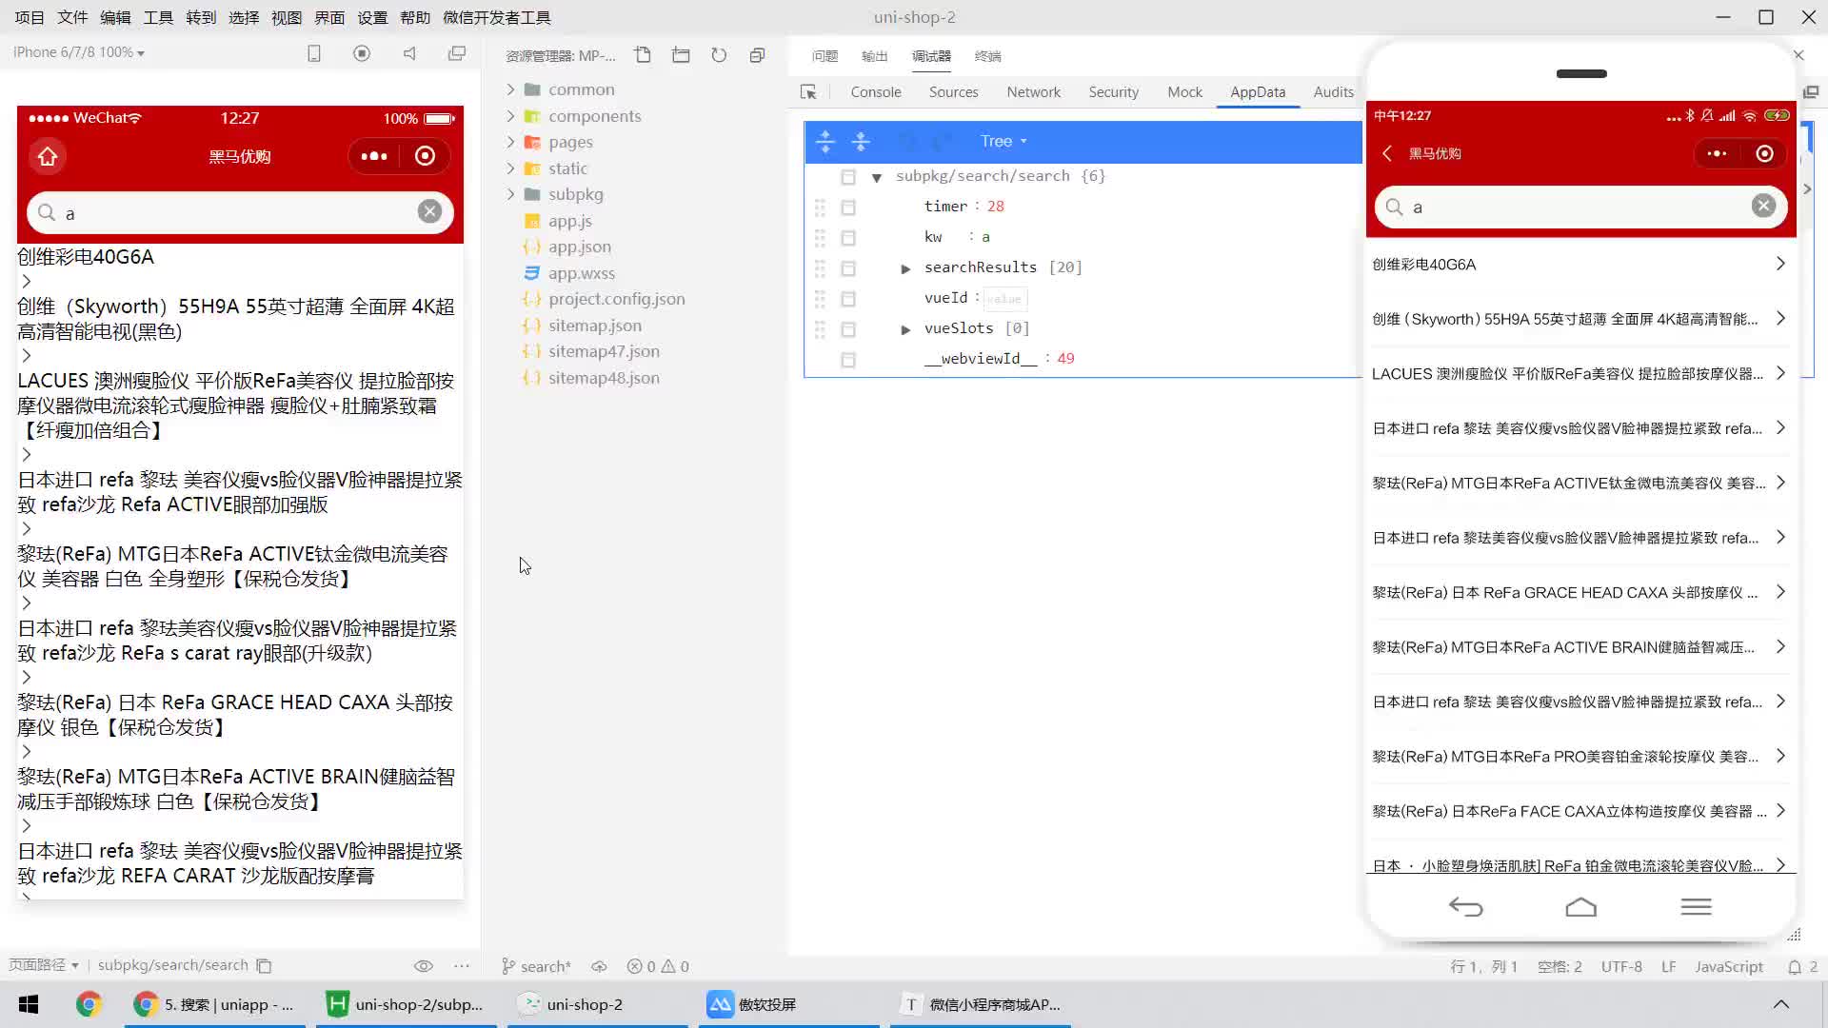This screenshot has width=1828, height=1028.
Task: Click the search* git branch indicator
Action: (x=536, y=966)
